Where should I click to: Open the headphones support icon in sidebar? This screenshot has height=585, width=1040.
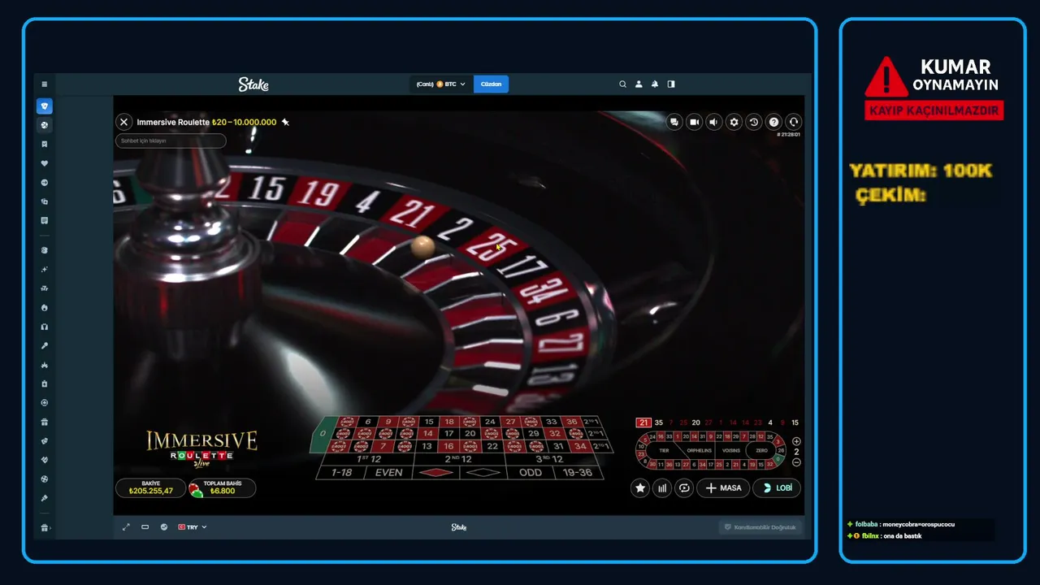click(x=45, y=327)
